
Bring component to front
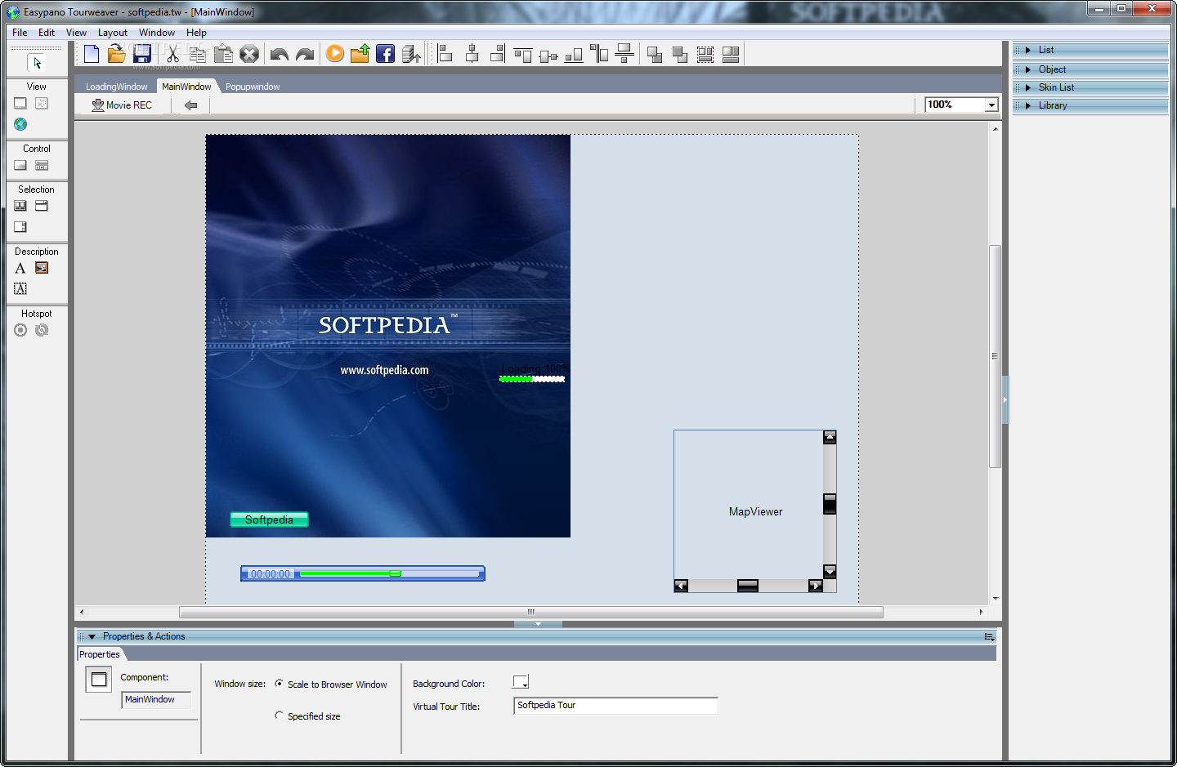654,54
